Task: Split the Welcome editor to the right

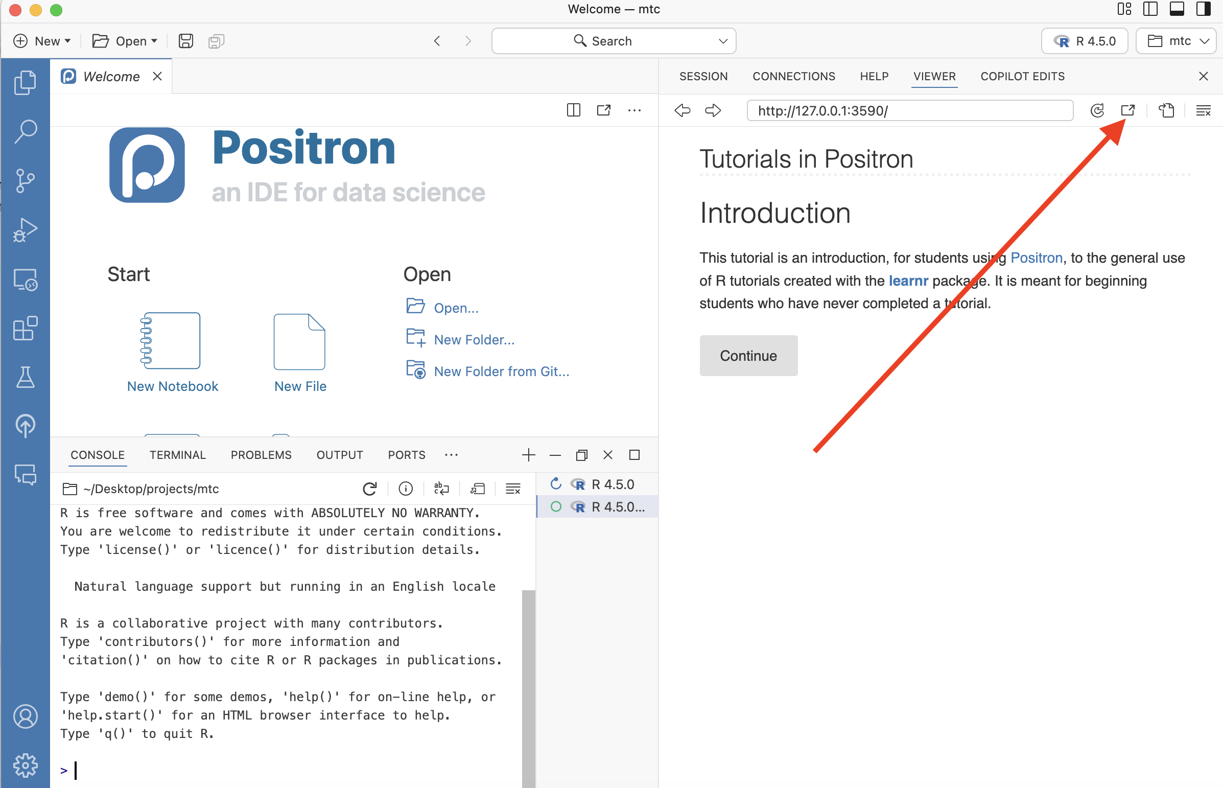Action: [x=573, y=110]
